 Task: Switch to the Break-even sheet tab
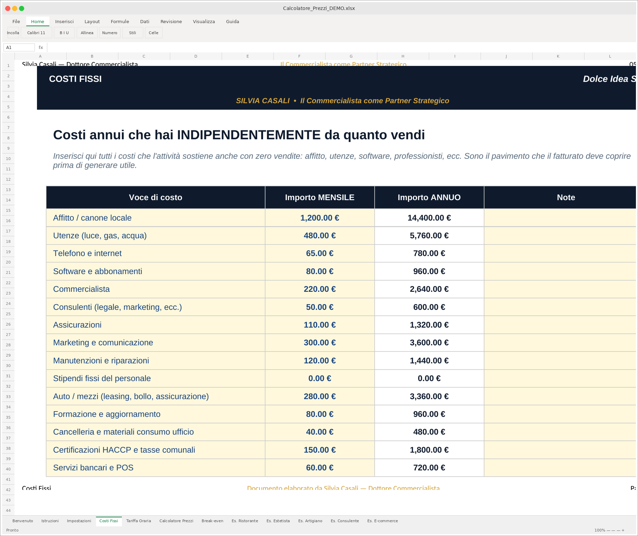point(212,521)
